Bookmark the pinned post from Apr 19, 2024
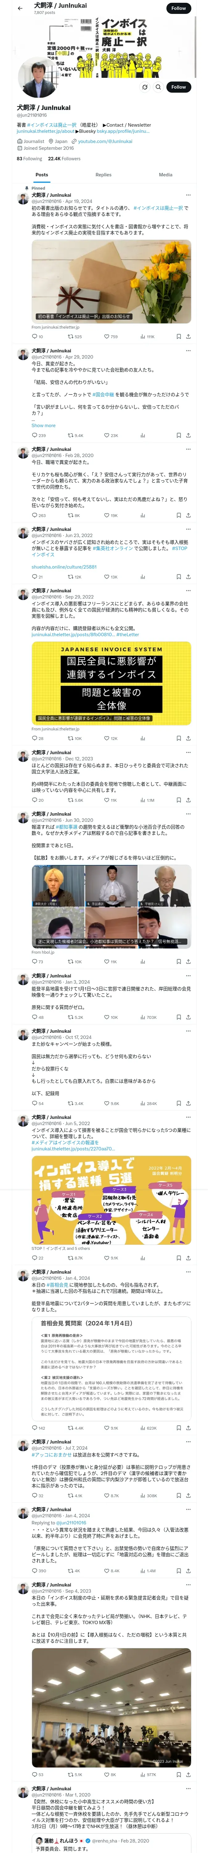Viewport: 208px width, 1853px height. coord(178,336)
